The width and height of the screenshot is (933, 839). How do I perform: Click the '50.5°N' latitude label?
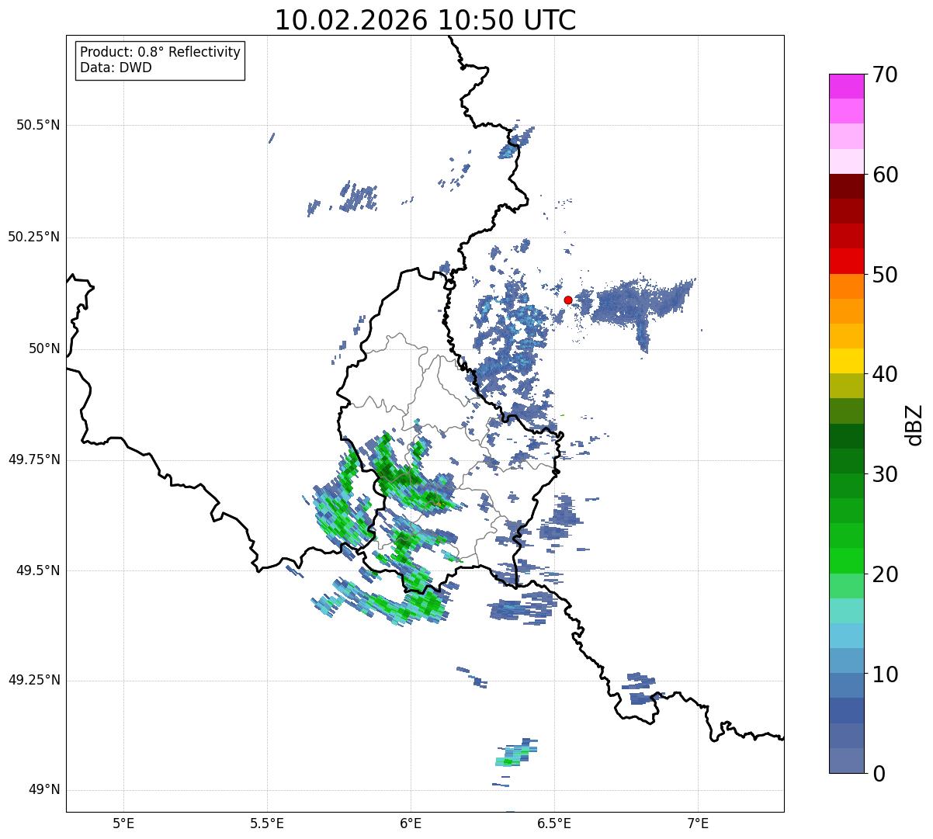click(x=38, y=125)
